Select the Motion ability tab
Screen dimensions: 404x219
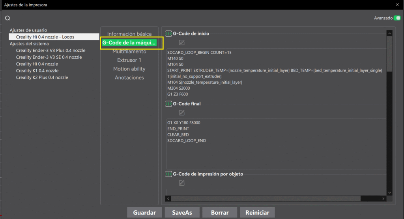(129, 69)
